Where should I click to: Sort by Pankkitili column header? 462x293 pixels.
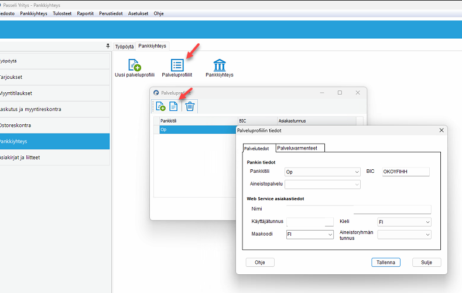click(199, 121)
